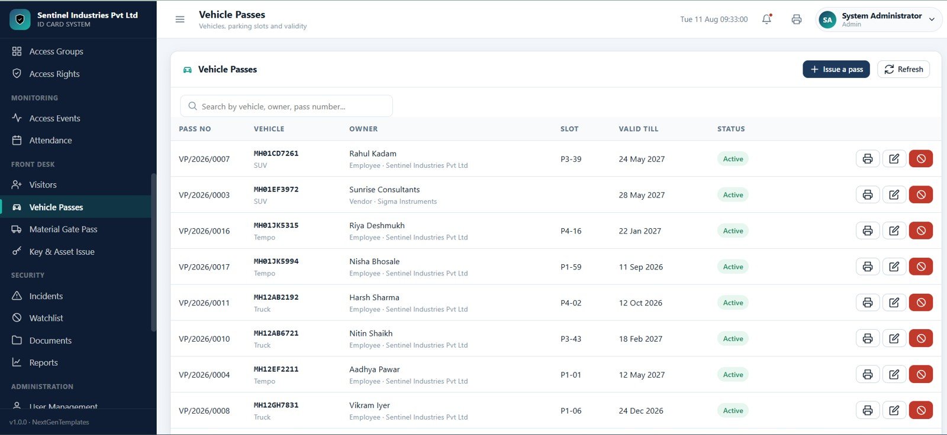
Task: Edit Riya Deshmukh's vehicle pass
Action: pyautogui.click(x=894, y=231)
